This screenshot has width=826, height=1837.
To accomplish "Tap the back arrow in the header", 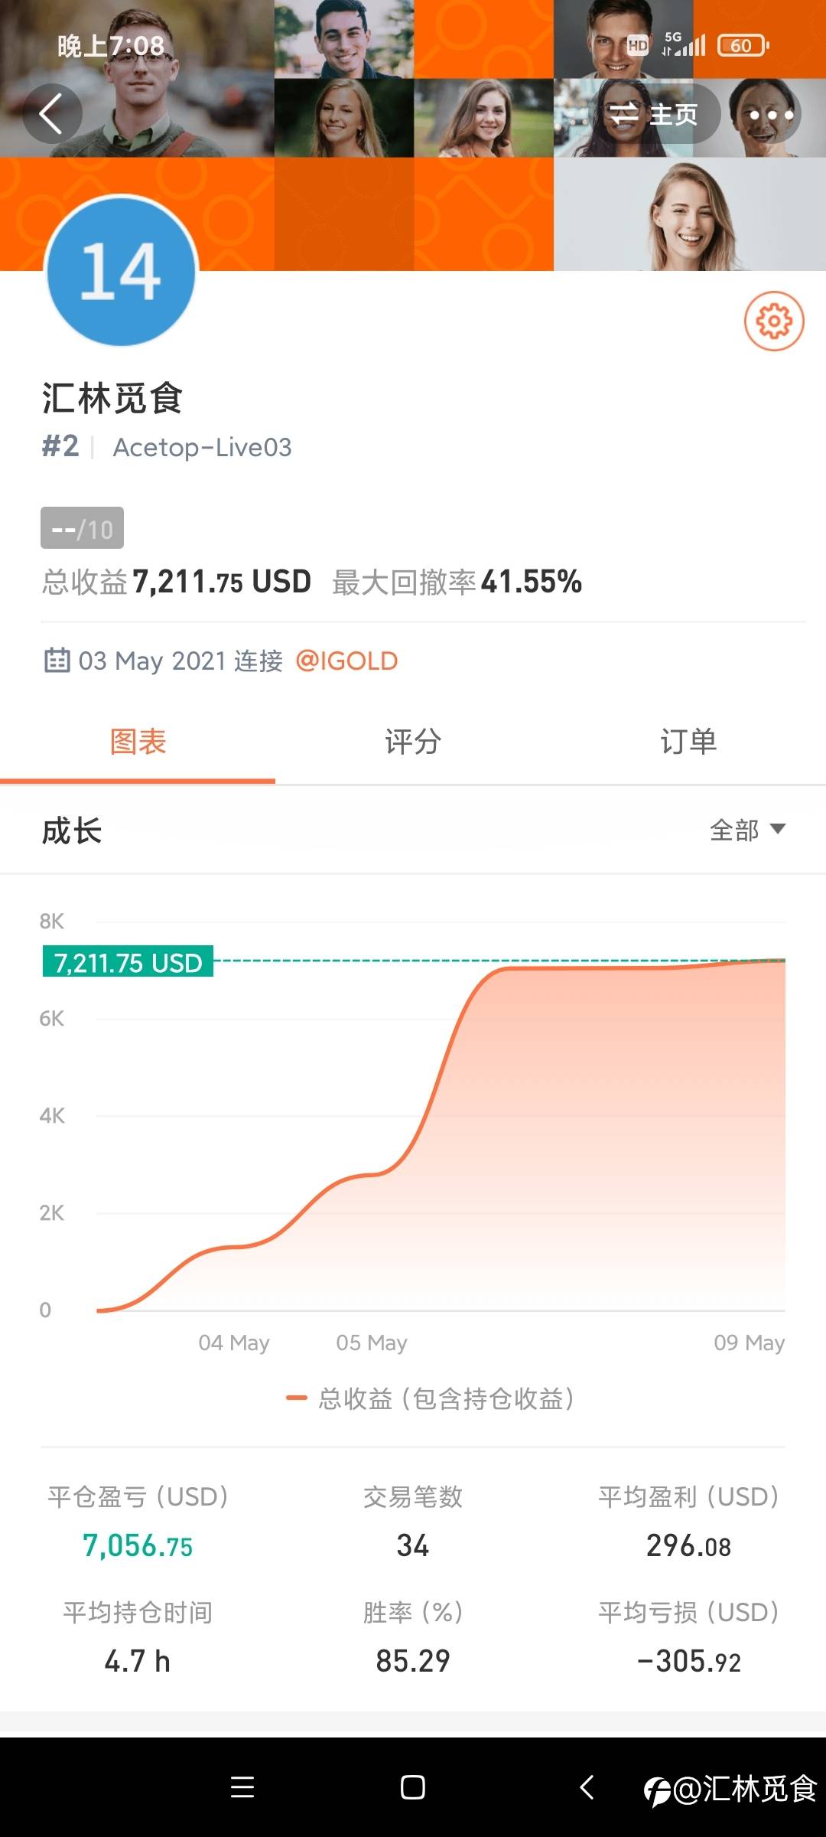I will click(x=52, y=114).
